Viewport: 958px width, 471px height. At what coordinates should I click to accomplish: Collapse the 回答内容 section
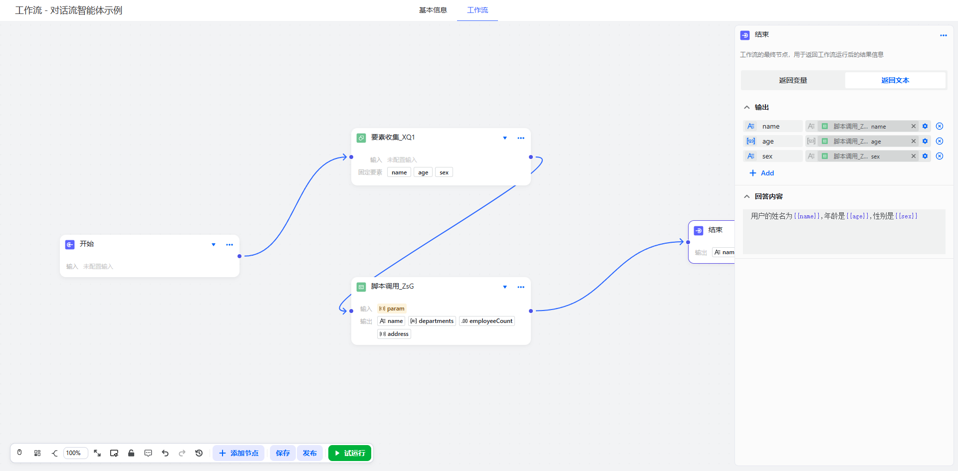(747, 197)
